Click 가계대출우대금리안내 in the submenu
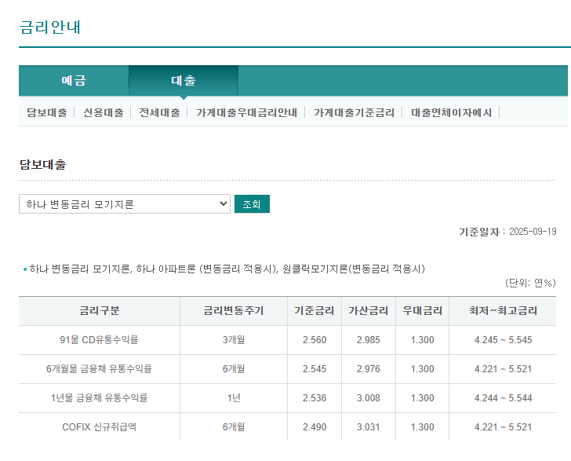This screenshot has height=461, width=571. (x=246, y=112)
